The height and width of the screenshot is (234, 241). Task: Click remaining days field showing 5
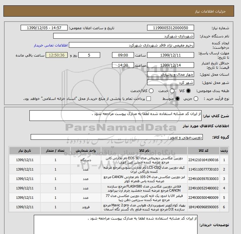click(x=89, y=55)
